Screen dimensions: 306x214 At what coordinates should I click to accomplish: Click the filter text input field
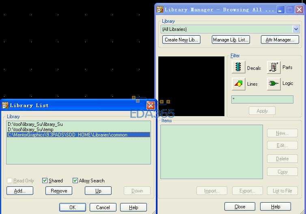(x=262, y=99)
